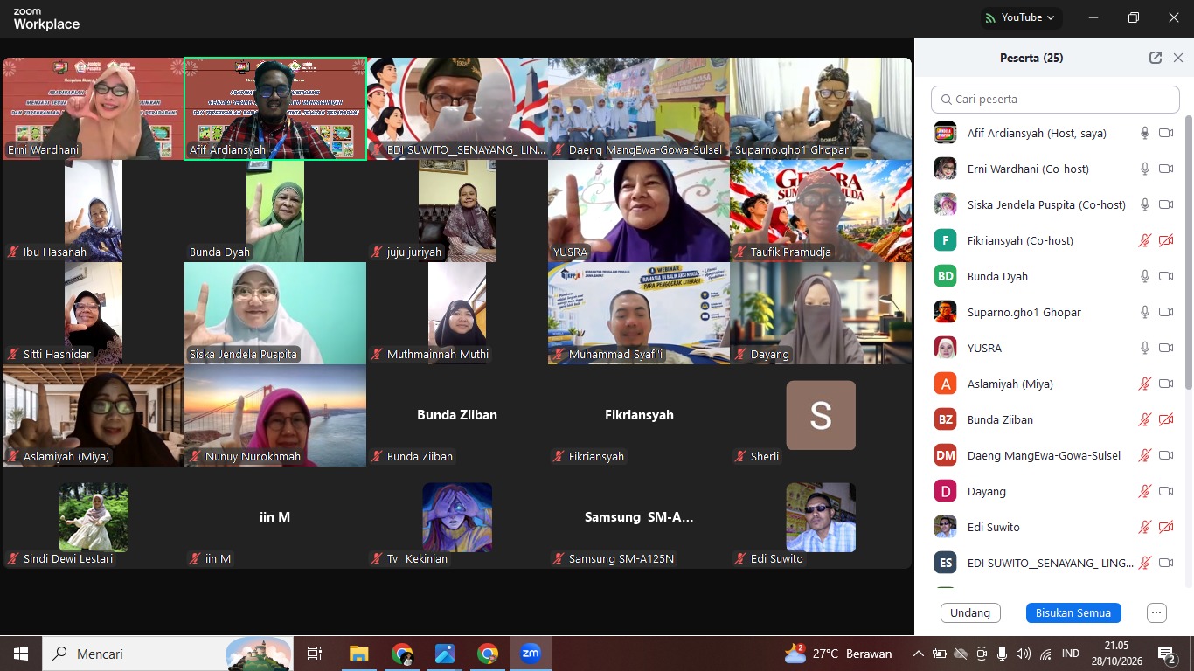Viewport: 1194px width, 671px height.
Task: Click Siska Jendela Puspita's camera icon
Action: (x=1165, y=204)
